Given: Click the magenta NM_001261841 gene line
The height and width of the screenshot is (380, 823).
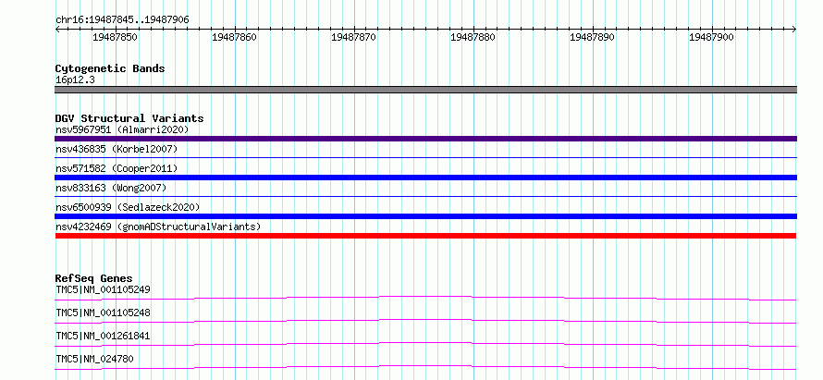Looking at the screenshot, I should tap(425, 344).
